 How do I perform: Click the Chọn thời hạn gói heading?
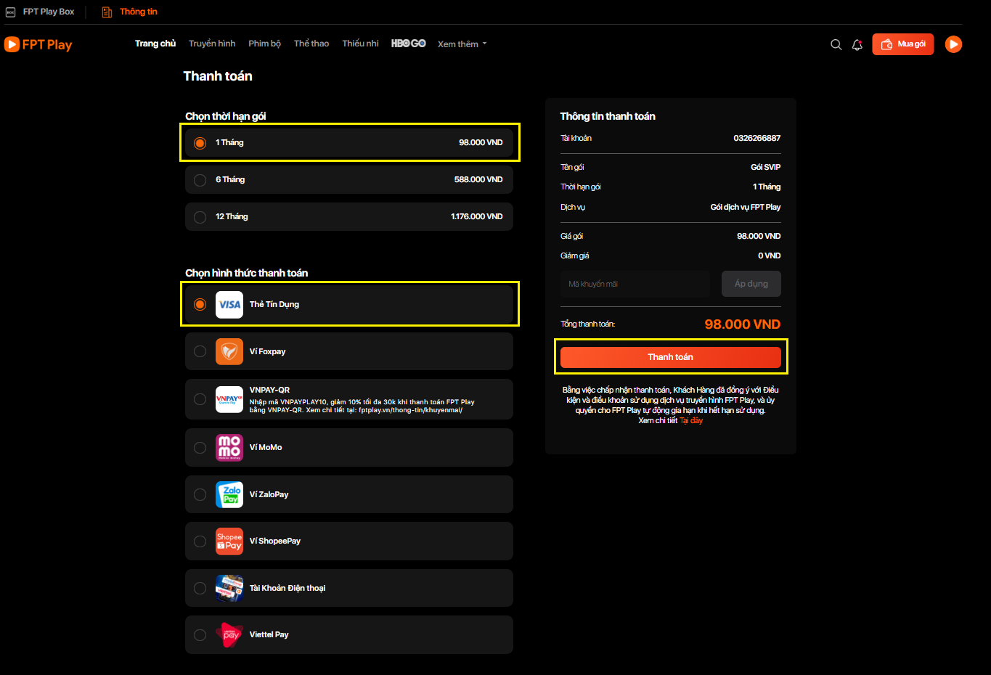[x=226, y=117]
